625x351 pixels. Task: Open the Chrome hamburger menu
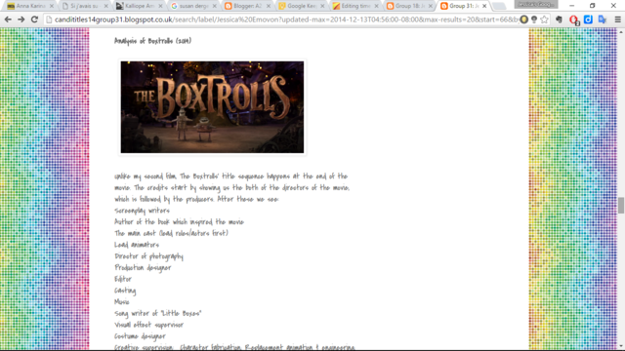pyautogui.click(x=618, y=19)
